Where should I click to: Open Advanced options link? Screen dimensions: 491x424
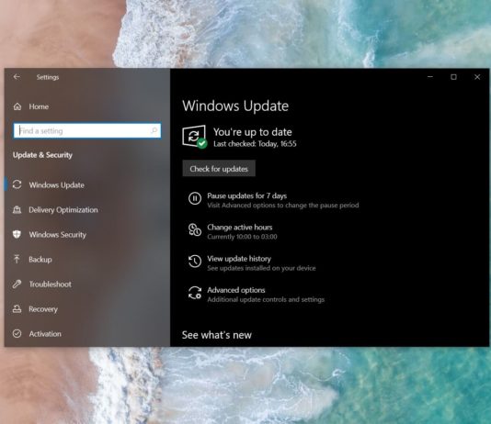pyautogui.click(x=236, y=290)
